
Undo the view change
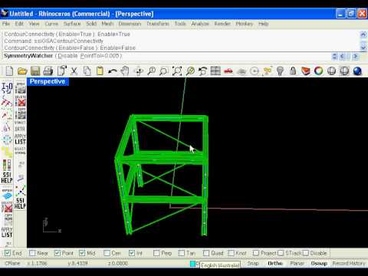203,71
